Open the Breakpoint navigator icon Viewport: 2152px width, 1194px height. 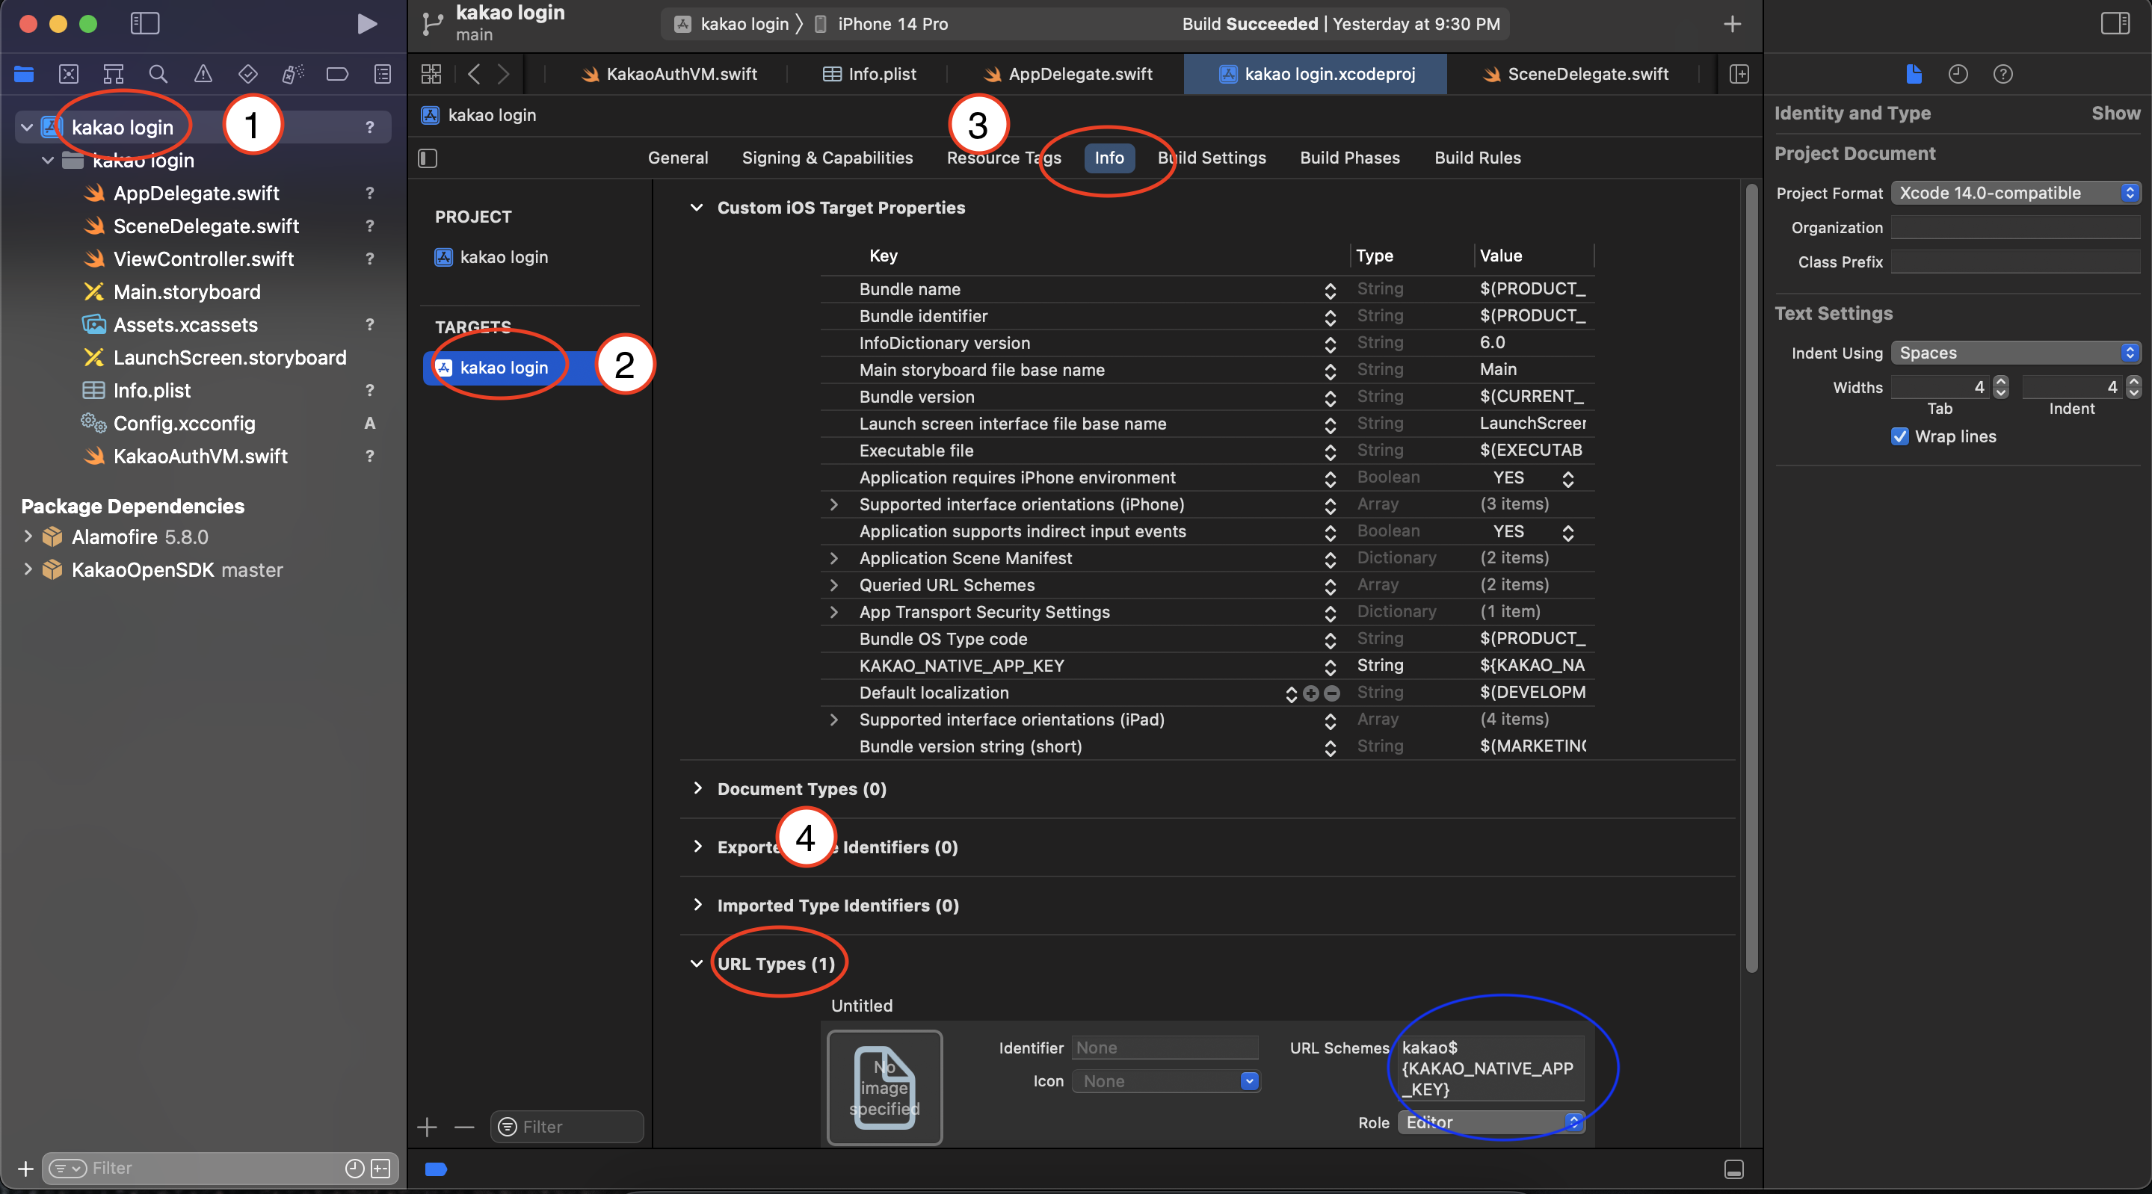336,74
